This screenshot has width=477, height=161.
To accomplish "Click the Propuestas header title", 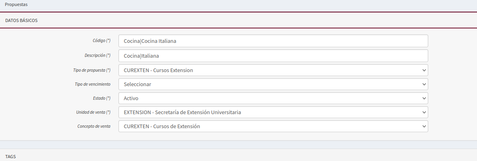I will click(16, 4).
